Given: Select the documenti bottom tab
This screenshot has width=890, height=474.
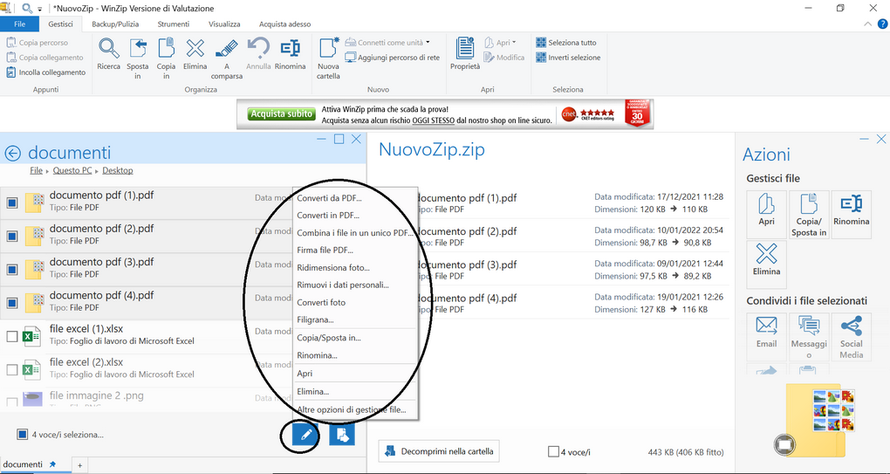Looking at the screenshot, I should [x=30, y=464].
